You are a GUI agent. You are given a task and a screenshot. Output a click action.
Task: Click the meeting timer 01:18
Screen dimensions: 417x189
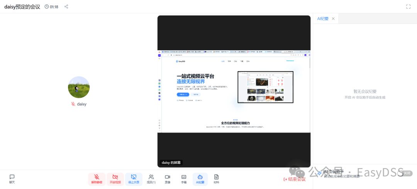click(51, 7)
